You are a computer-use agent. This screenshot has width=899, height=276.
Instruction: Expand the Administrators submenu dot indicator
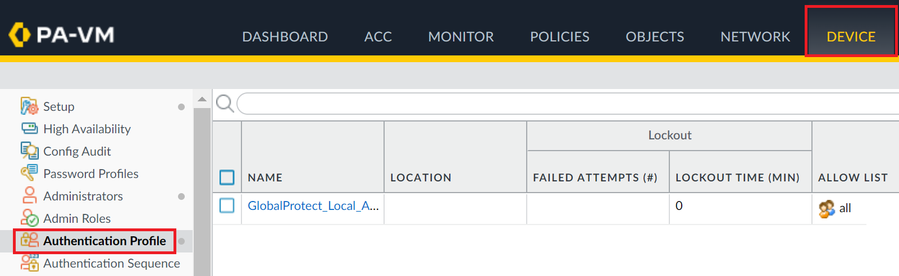[x=181, y=197]
